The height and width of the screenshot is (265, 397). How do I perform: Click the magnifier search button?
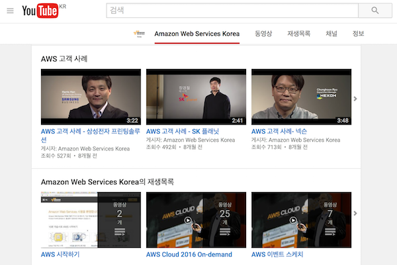(375, 11)
